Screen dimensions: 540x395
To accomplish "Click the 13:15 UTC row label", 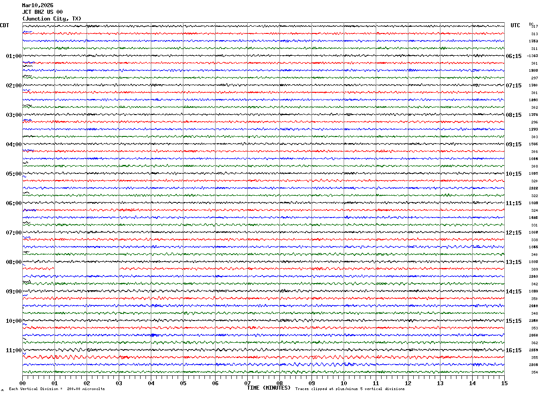I will 514,262.
